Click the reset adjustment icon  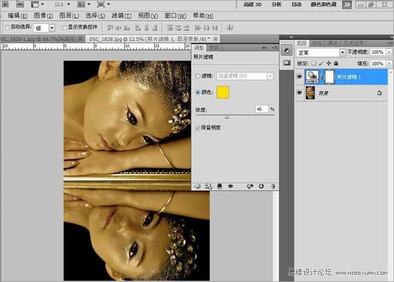tap(261, 186)
